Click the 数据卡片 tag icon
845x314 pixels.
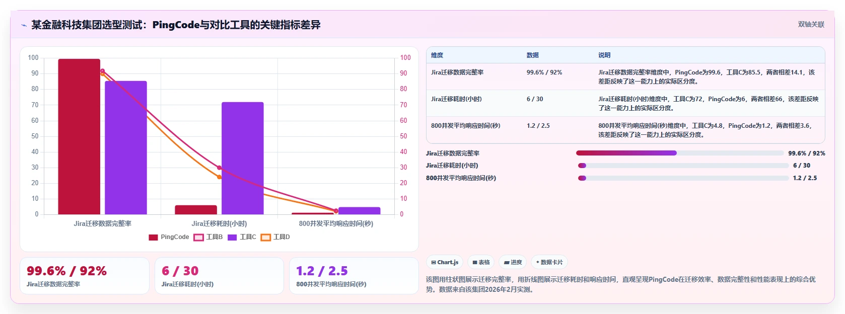tap(538, 262)
